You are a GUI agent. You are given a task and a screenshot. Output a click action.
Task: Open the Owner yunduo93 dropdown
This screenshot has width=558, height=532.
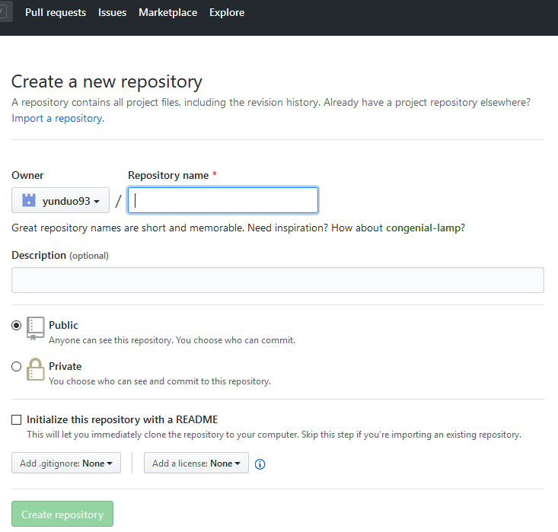point(61,201)
